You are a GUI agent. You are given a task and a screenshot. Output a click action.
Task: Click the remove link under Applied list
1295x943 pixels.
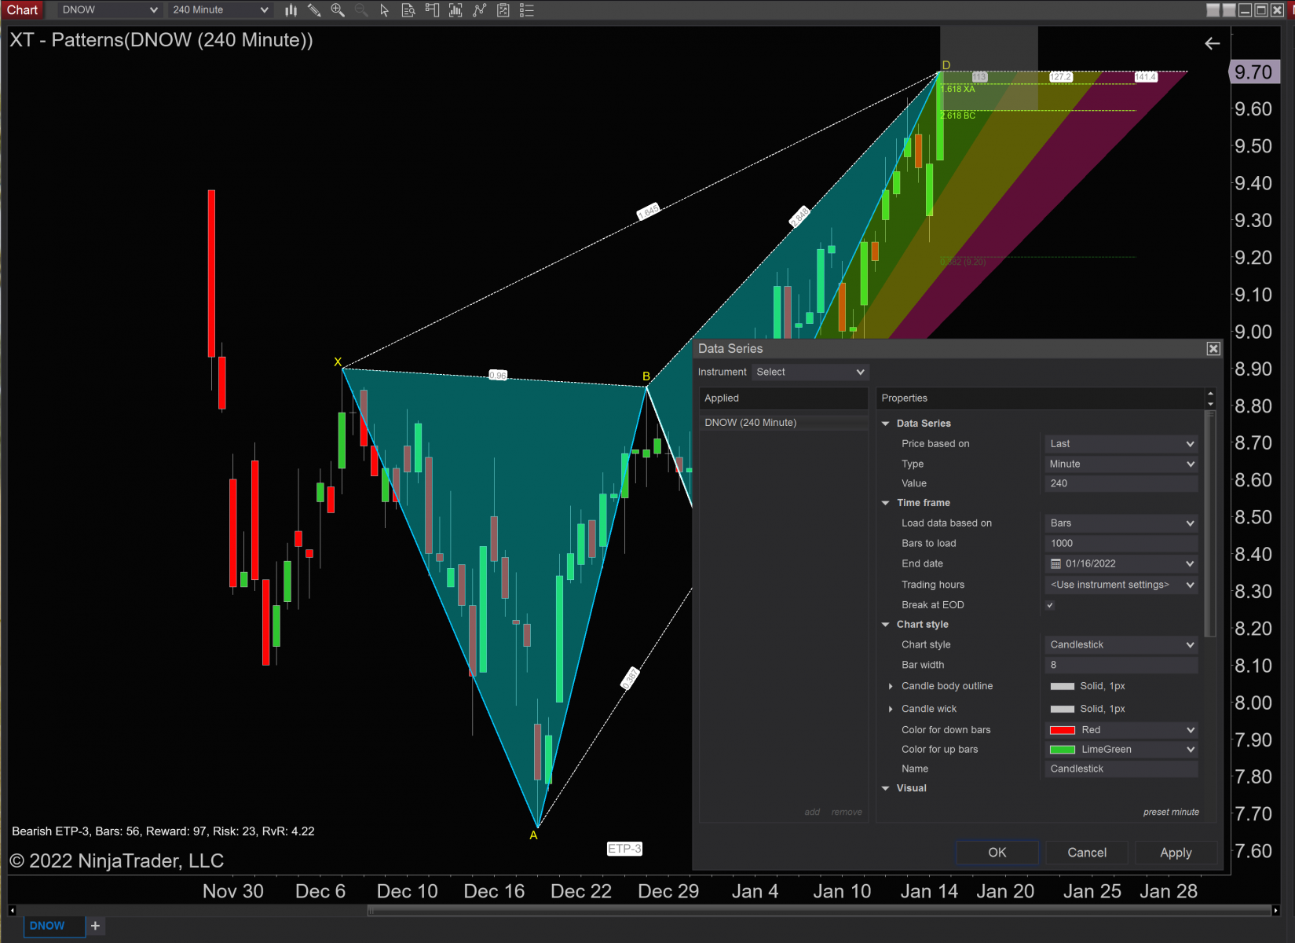(847, 813)
